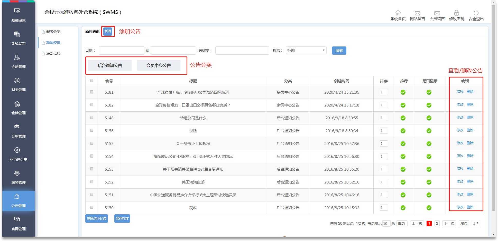Select the checkbox for row 5148
Image resolution: width=498 pixels, height=242 pixels.
[x=92, y=118]
